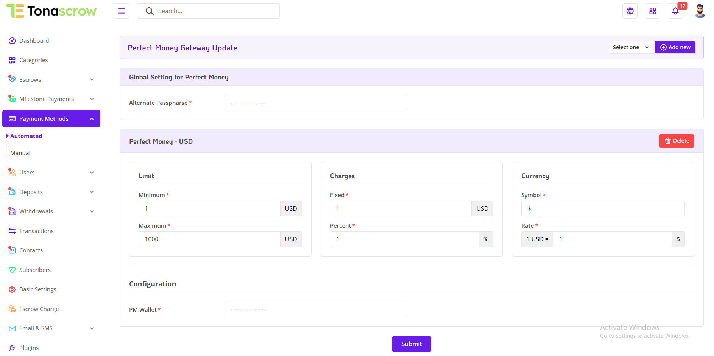
Task: Expand the Email & SMS menu
Action: pyautogui.click(x=51, y=328)
